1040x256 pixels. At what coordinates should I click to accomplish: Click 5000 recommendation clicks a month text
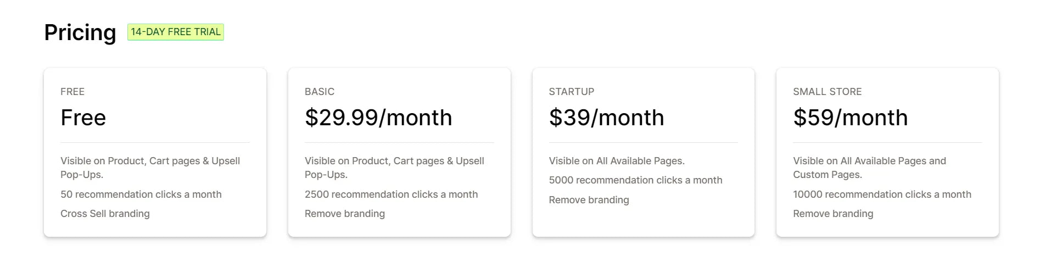click(636, 180)
